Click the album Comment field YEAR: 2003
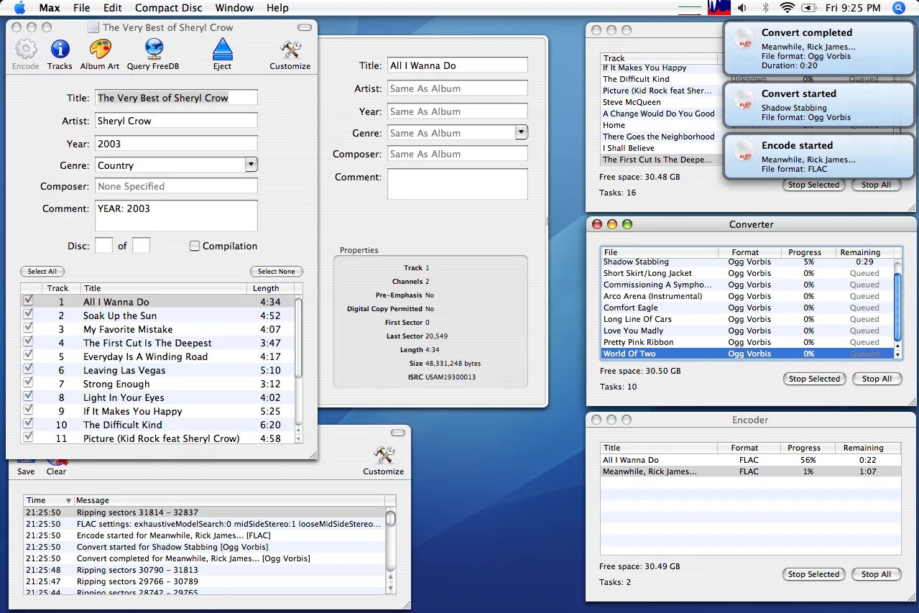 click(176, 215)
